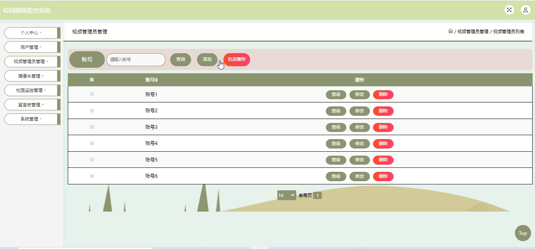
Task: Click 查看 for 账号2
Action: (336, 111)
